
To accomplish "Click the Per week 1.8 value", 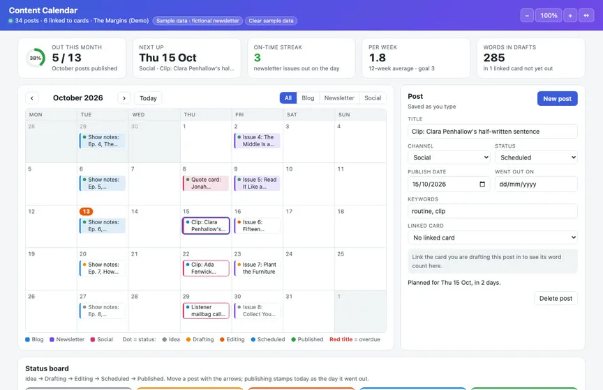I will tap(378, 58).
